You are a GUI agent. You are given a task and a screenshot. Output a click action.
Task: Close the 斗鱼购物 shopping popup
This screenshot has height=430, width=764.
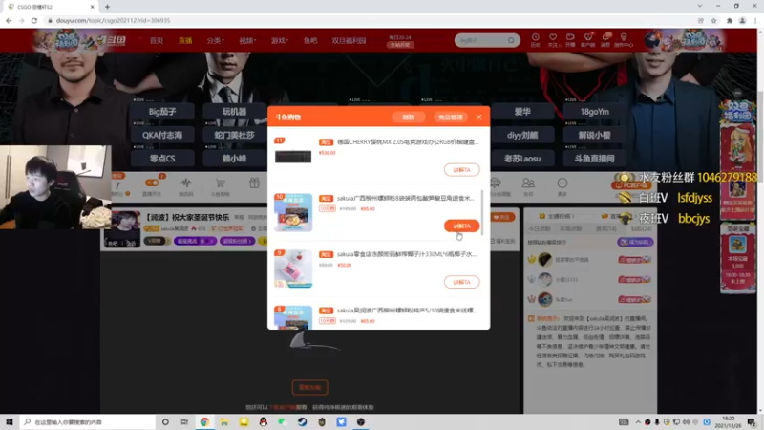pyautogui.click(x=478, y=117)
